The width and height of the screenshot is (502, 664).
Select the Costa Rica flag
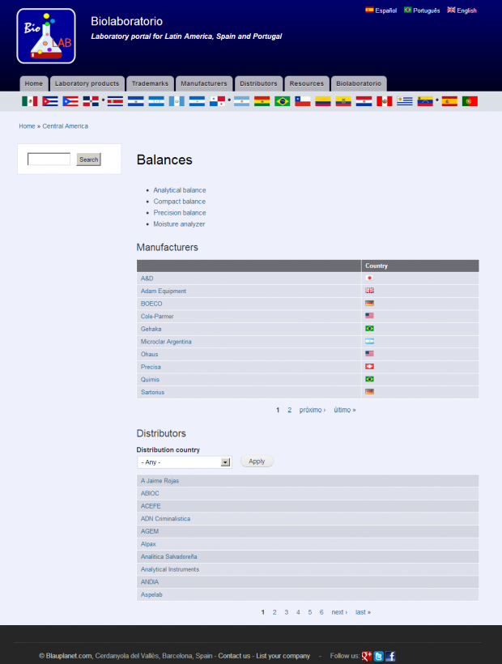pyautogui.click(x=115, y=101)
